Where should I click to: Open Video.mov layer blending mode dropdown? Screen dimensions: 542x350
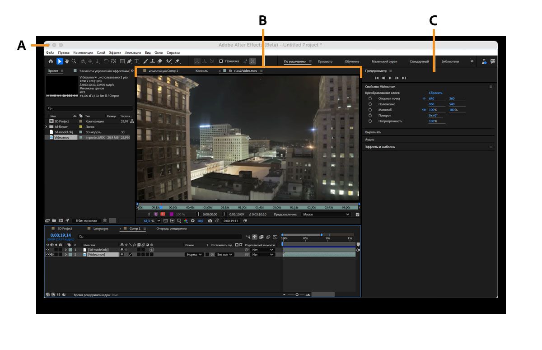[194, 255]
